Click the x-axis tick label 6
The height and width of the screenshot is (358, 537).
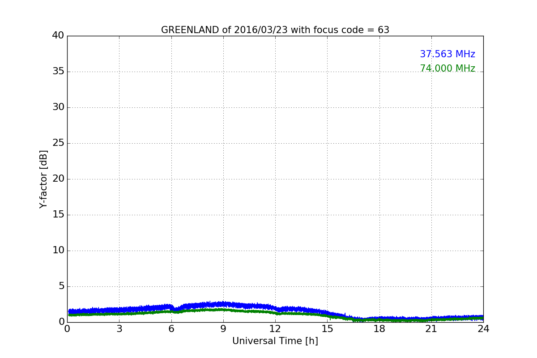[x=171, y=329]
